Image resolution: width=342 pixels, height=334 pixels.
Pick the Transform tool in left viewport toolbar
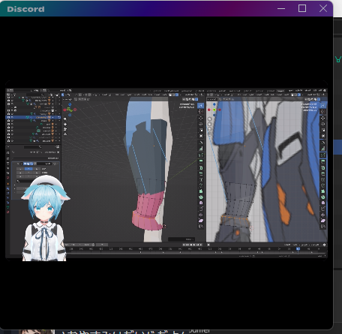pos(201,136)
